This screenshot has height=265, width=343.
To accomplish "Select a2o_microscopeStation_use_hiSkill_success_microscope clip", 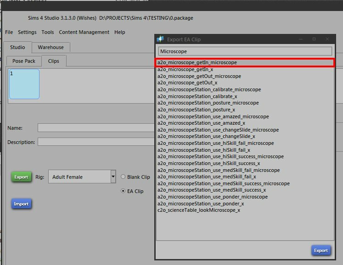I will [x=245, y=156].
